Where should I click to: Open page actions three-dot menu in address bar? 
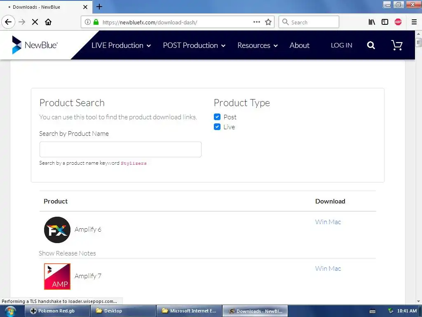point(256,22)
